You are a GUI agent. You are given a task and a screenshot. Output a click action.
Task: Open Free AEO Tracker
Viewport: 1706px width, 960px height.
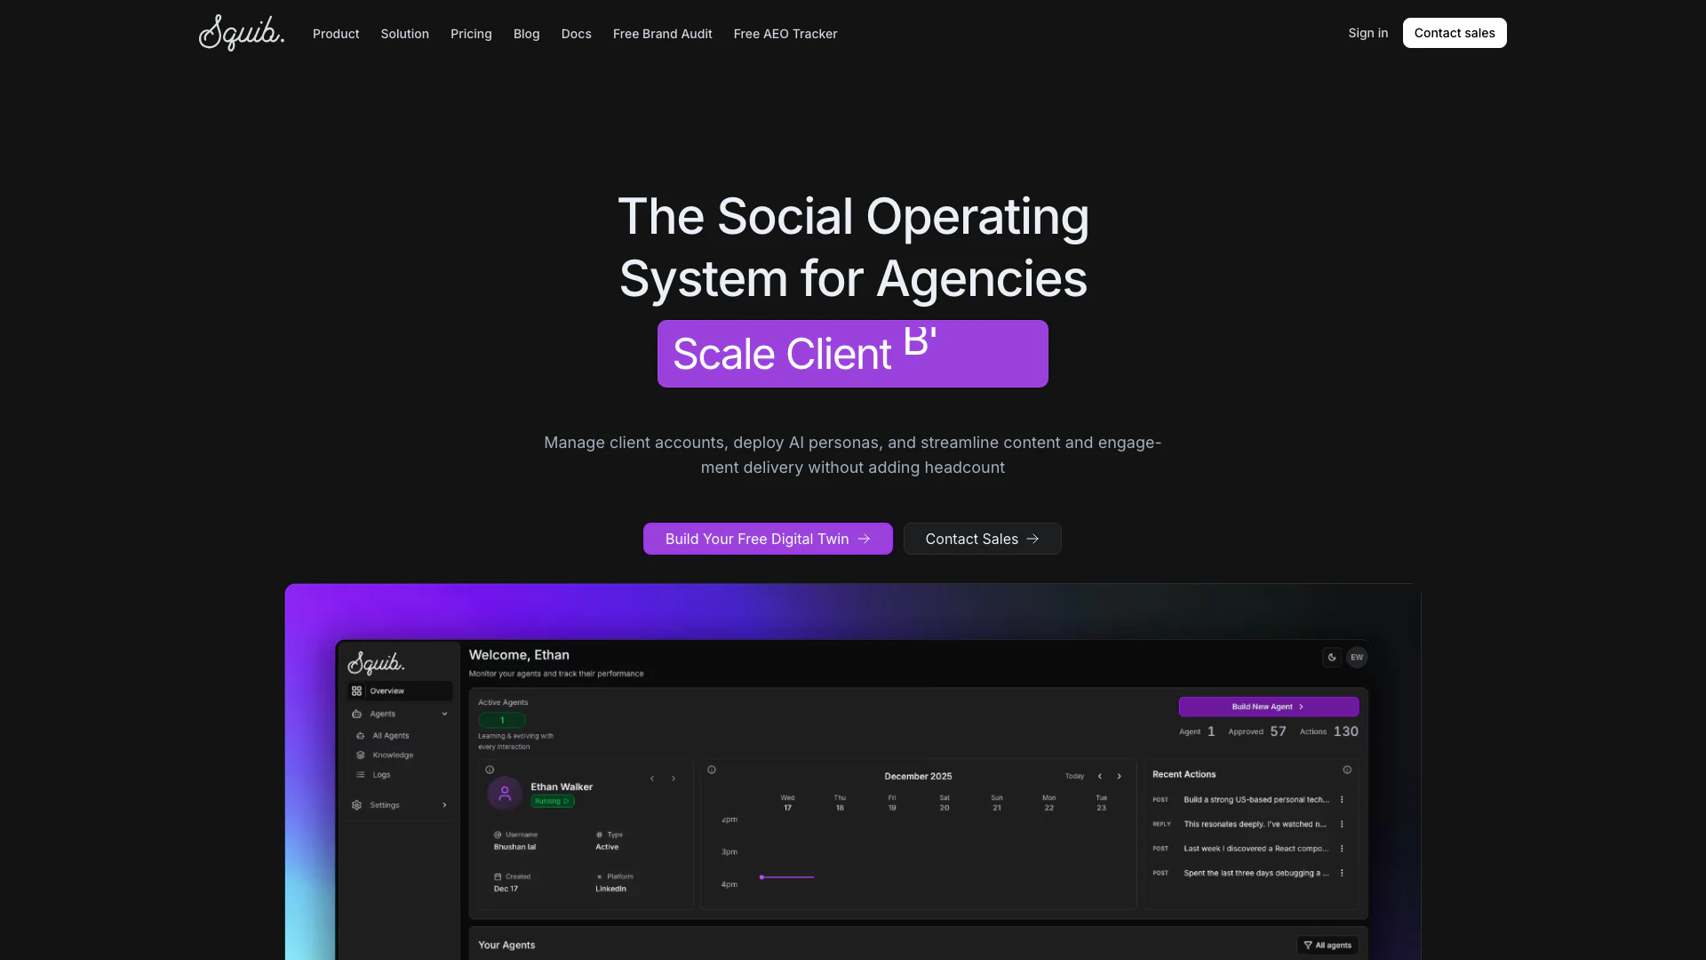[785, 34]
